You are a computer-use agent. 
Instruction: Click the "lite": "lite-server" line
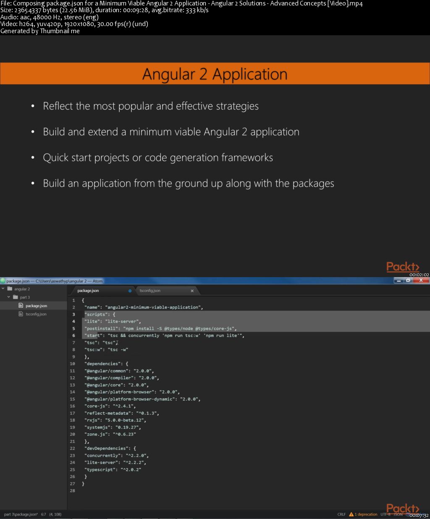pos(113,322)
